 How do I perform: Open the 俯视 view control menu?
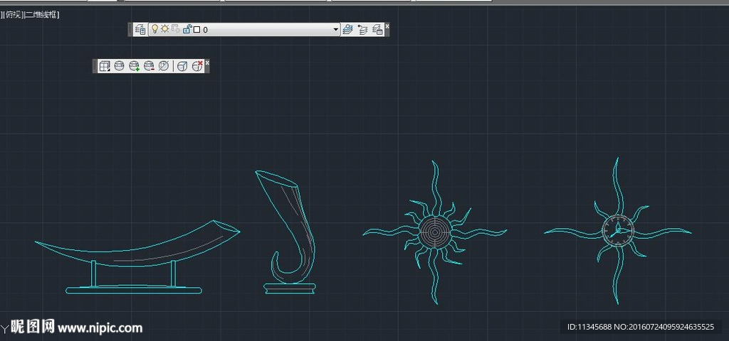click(x=13, y=15)
